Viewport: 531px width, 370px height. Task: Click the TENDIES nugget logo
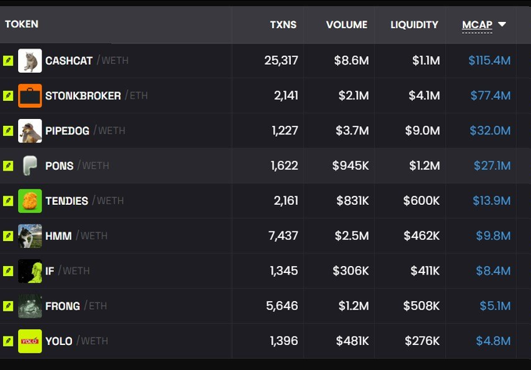[x=30, y=201]
